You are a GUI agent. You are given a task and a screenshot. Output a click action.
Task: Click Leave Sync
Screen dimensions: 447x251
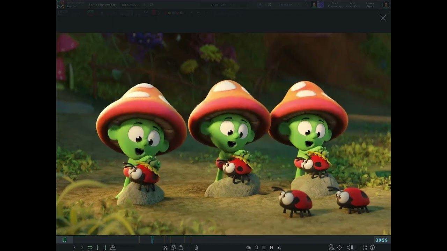pyautogui.click(x=370, y=5)
